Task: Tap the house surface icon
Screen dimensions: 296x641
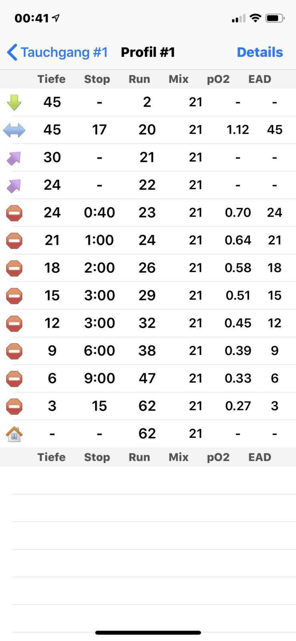Action: pos(14,434)
